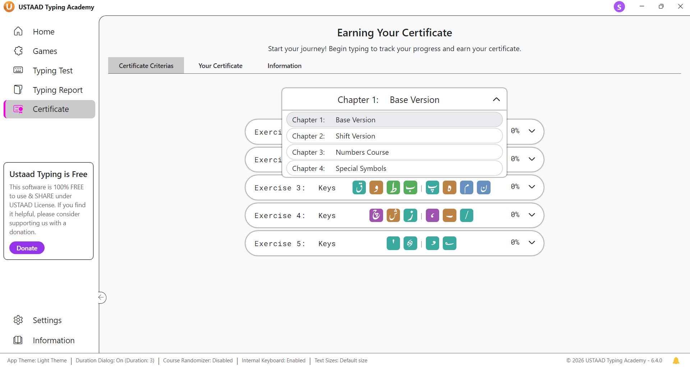The image size is (690, 367).
Task: Open the user profile avatar S
Action: (619, 7)
